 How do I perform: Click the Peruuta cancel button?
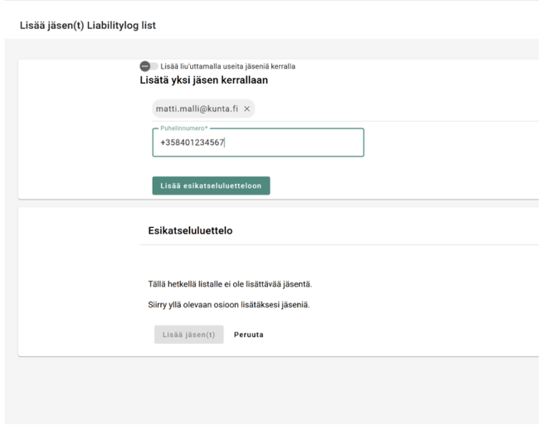pyautogui.click(x=248, y=335)
